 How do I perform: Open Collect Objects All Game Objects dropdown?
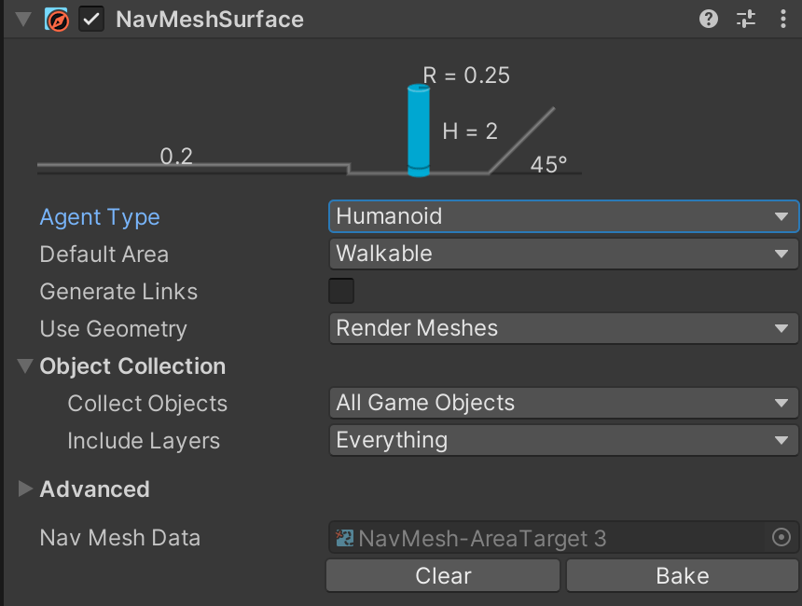tap(563, 403)
